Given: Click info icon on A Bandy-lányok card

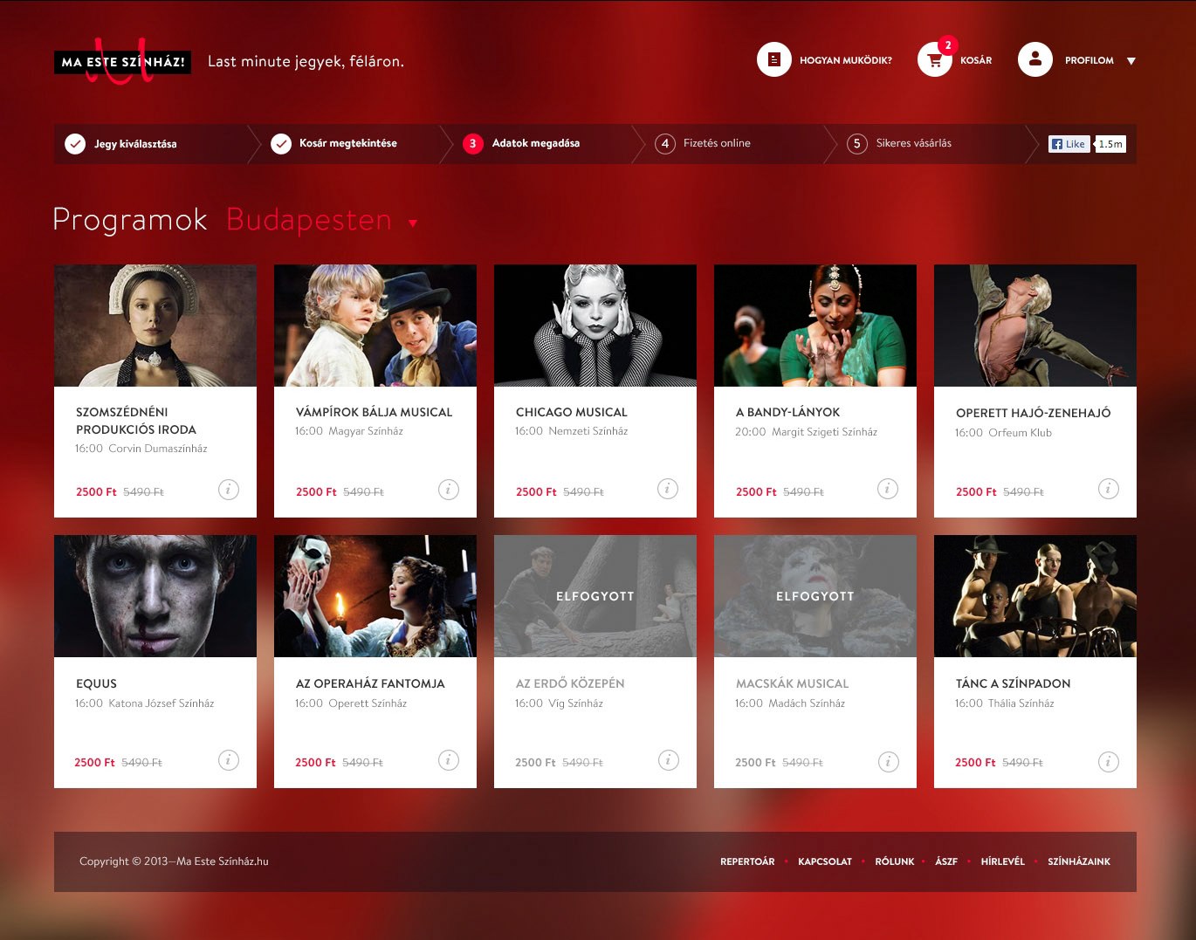Looking at the screenshot, I should 888,489.
